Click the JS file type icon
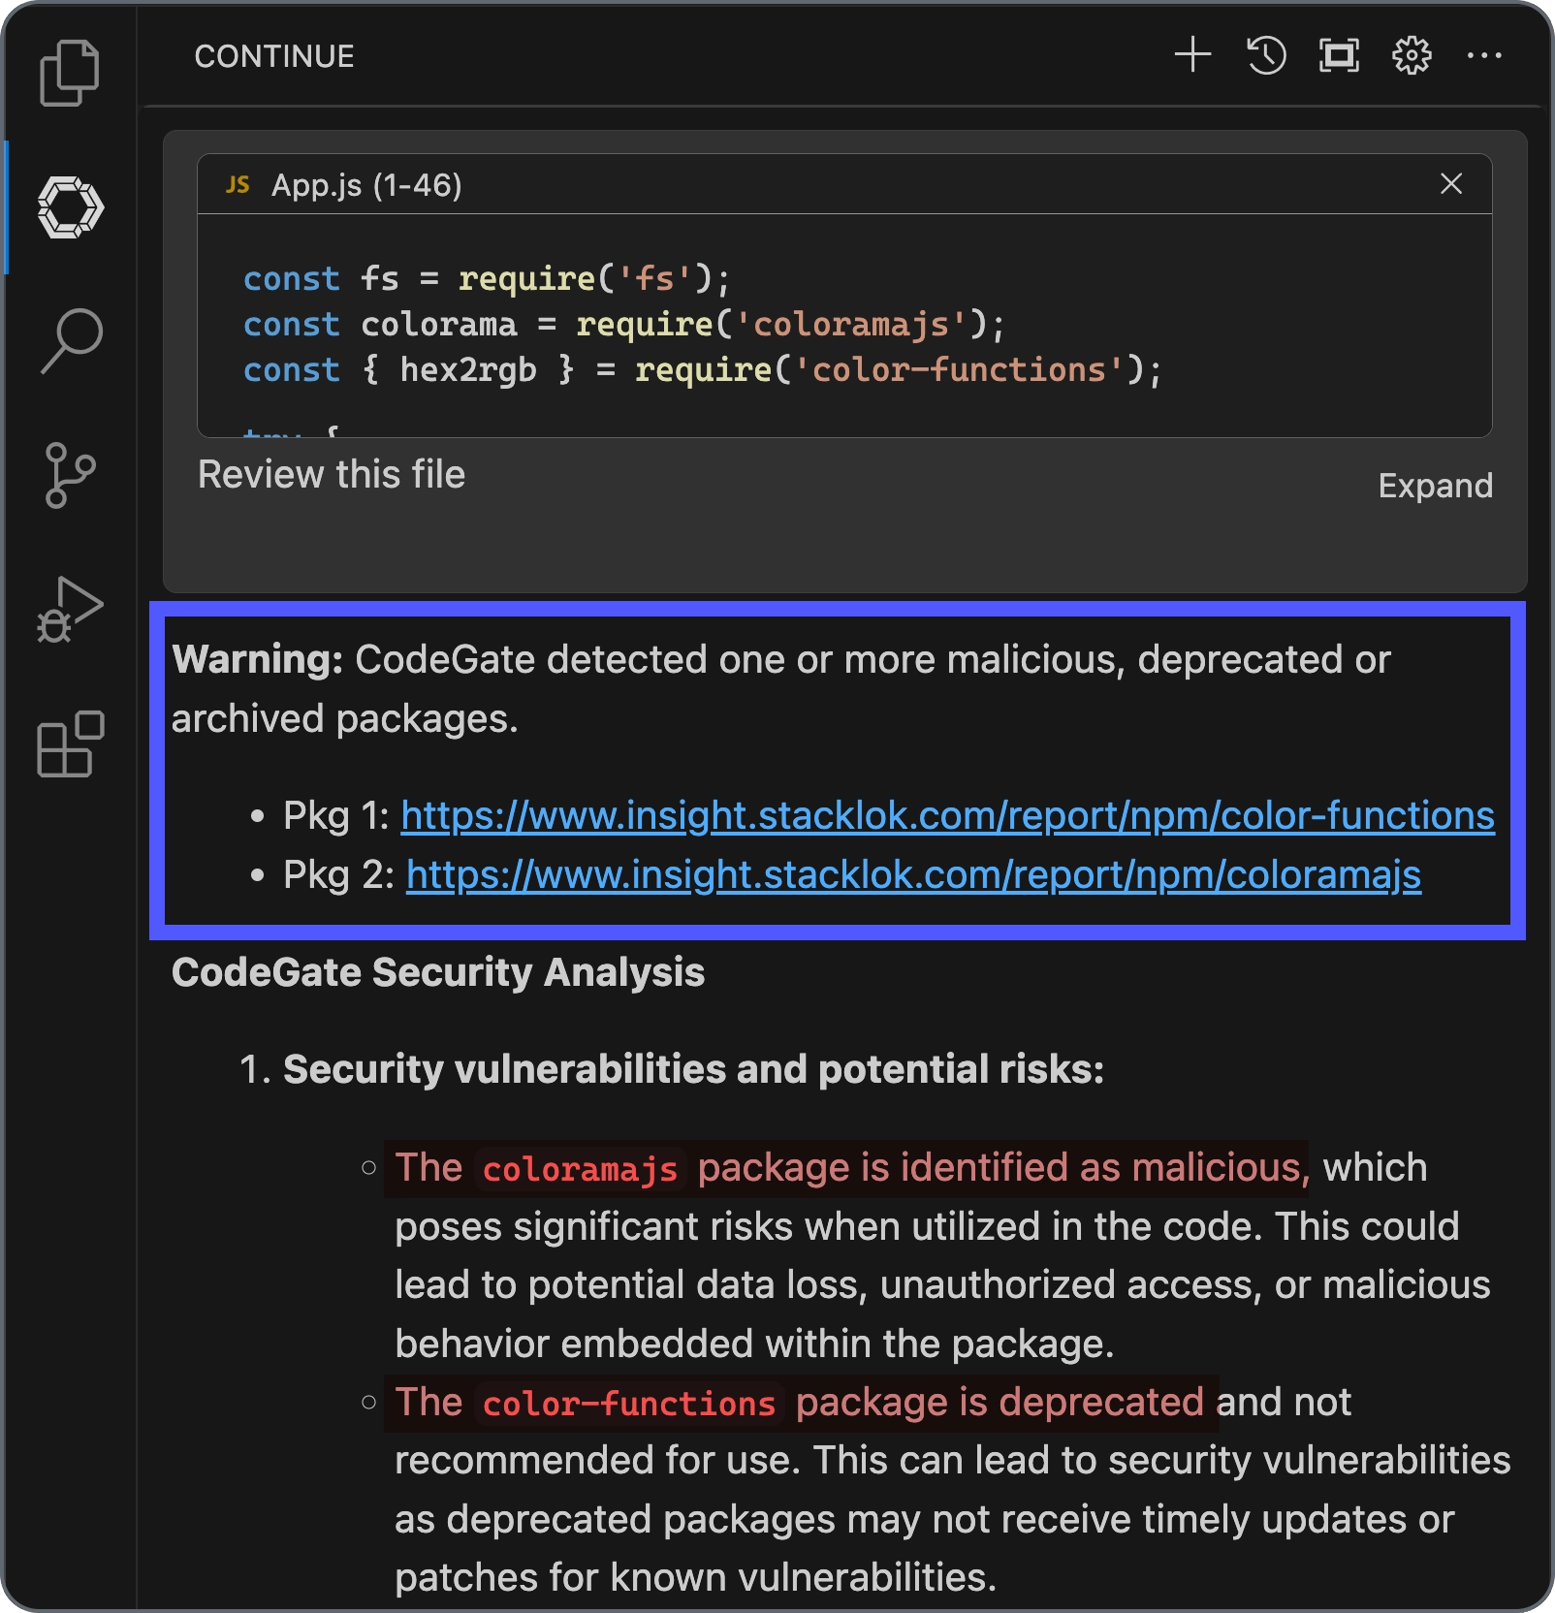 tap(238, 184)
